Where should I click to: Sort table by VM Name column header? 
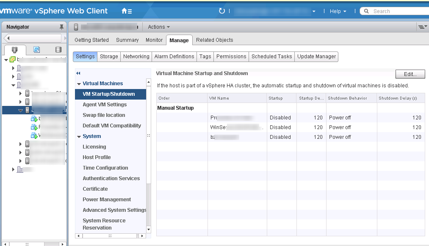(x=237, y=98)
